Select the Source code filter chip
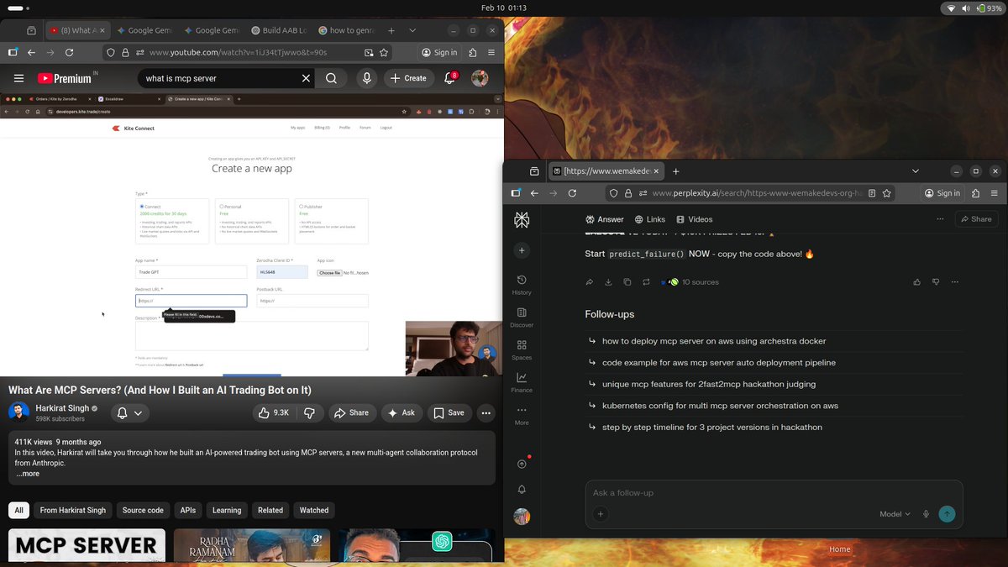The height and width of the screenshot is (567, 1008). tap(143, 510)
